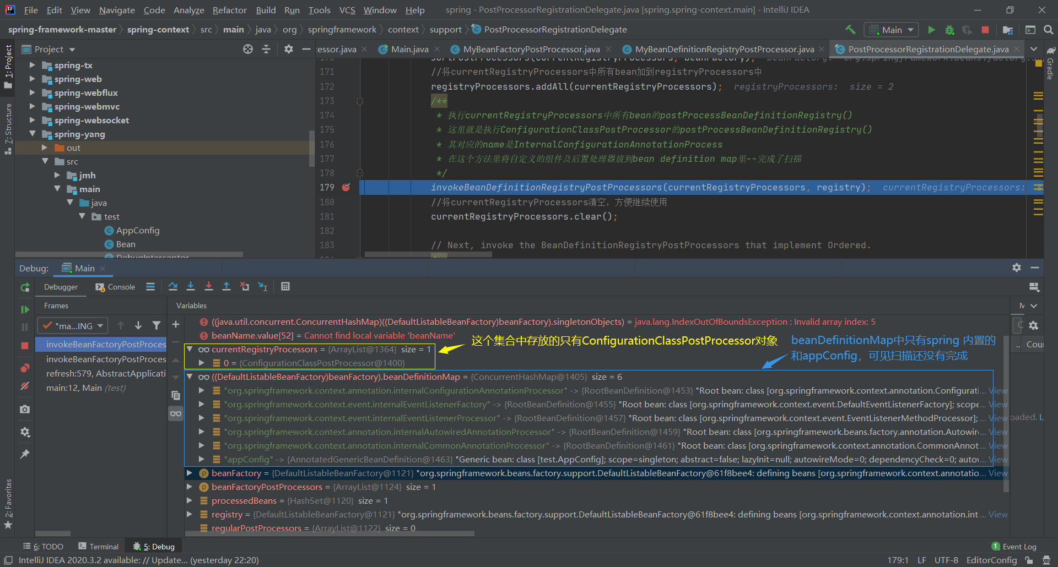
Task: Open the Gradle side tool window
Action: (1050, 63)
